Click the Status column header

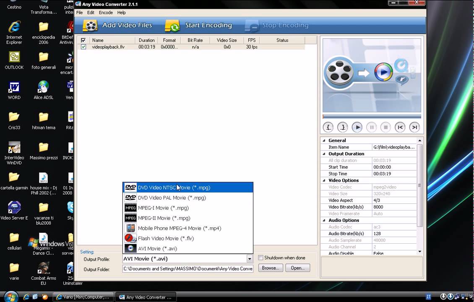tap(282, 40)
